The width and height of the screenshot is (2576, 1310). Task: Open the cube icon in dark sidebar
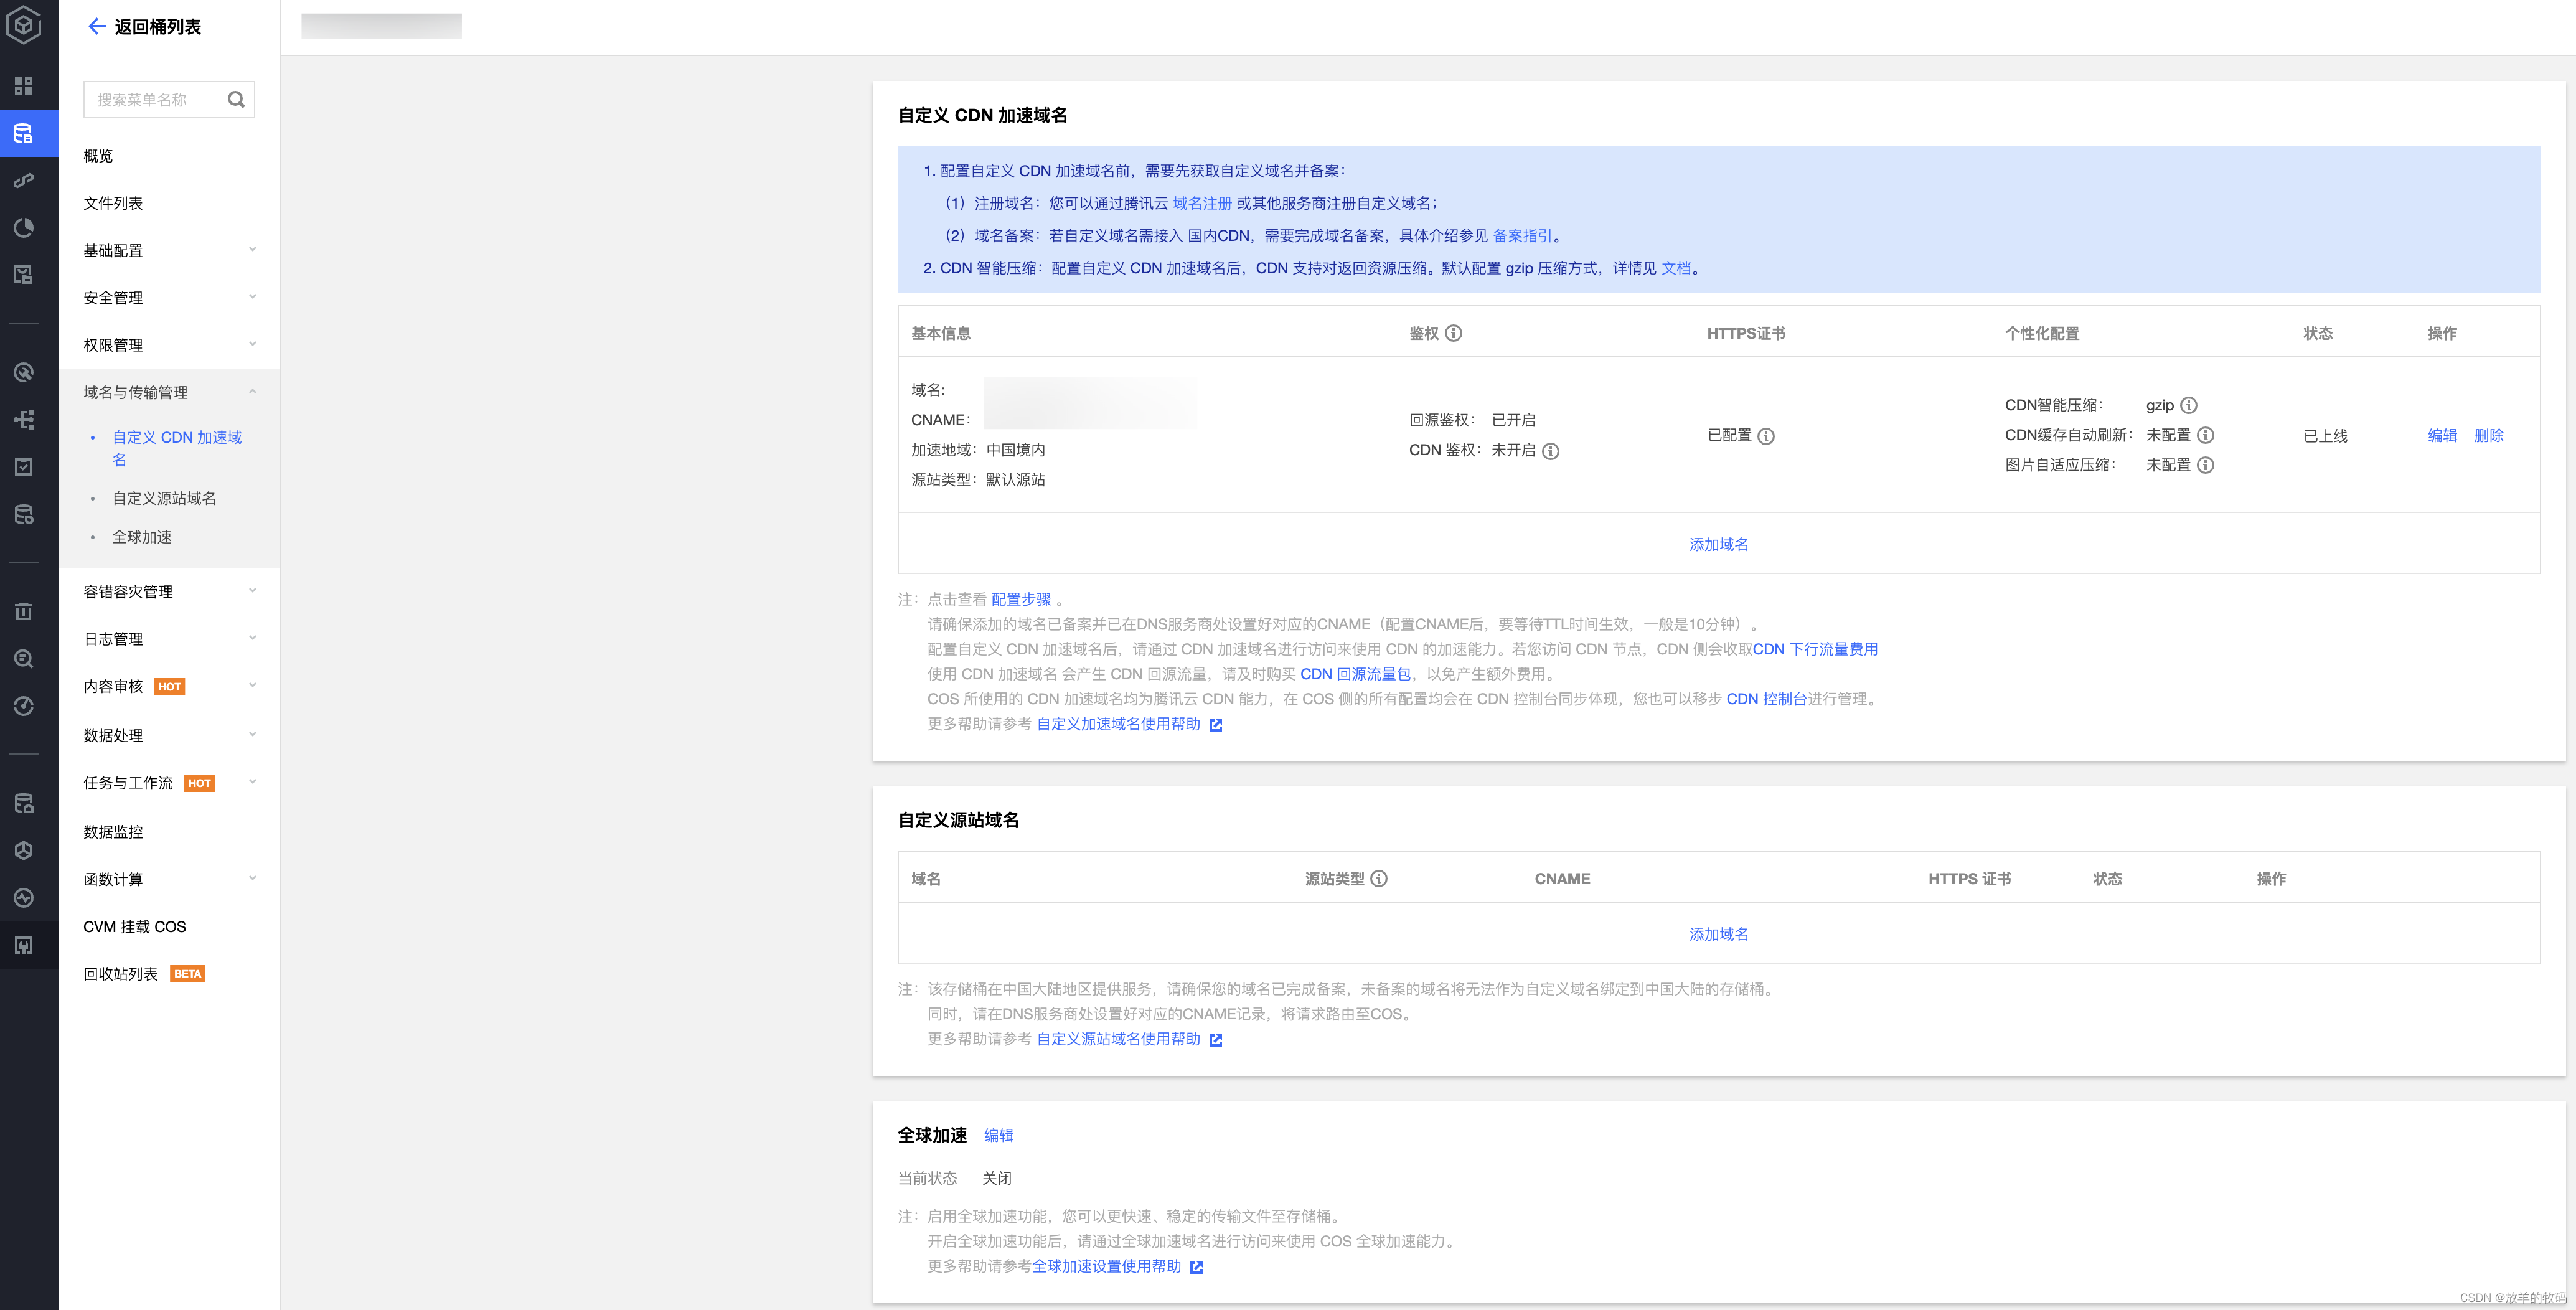coord(24,850)
